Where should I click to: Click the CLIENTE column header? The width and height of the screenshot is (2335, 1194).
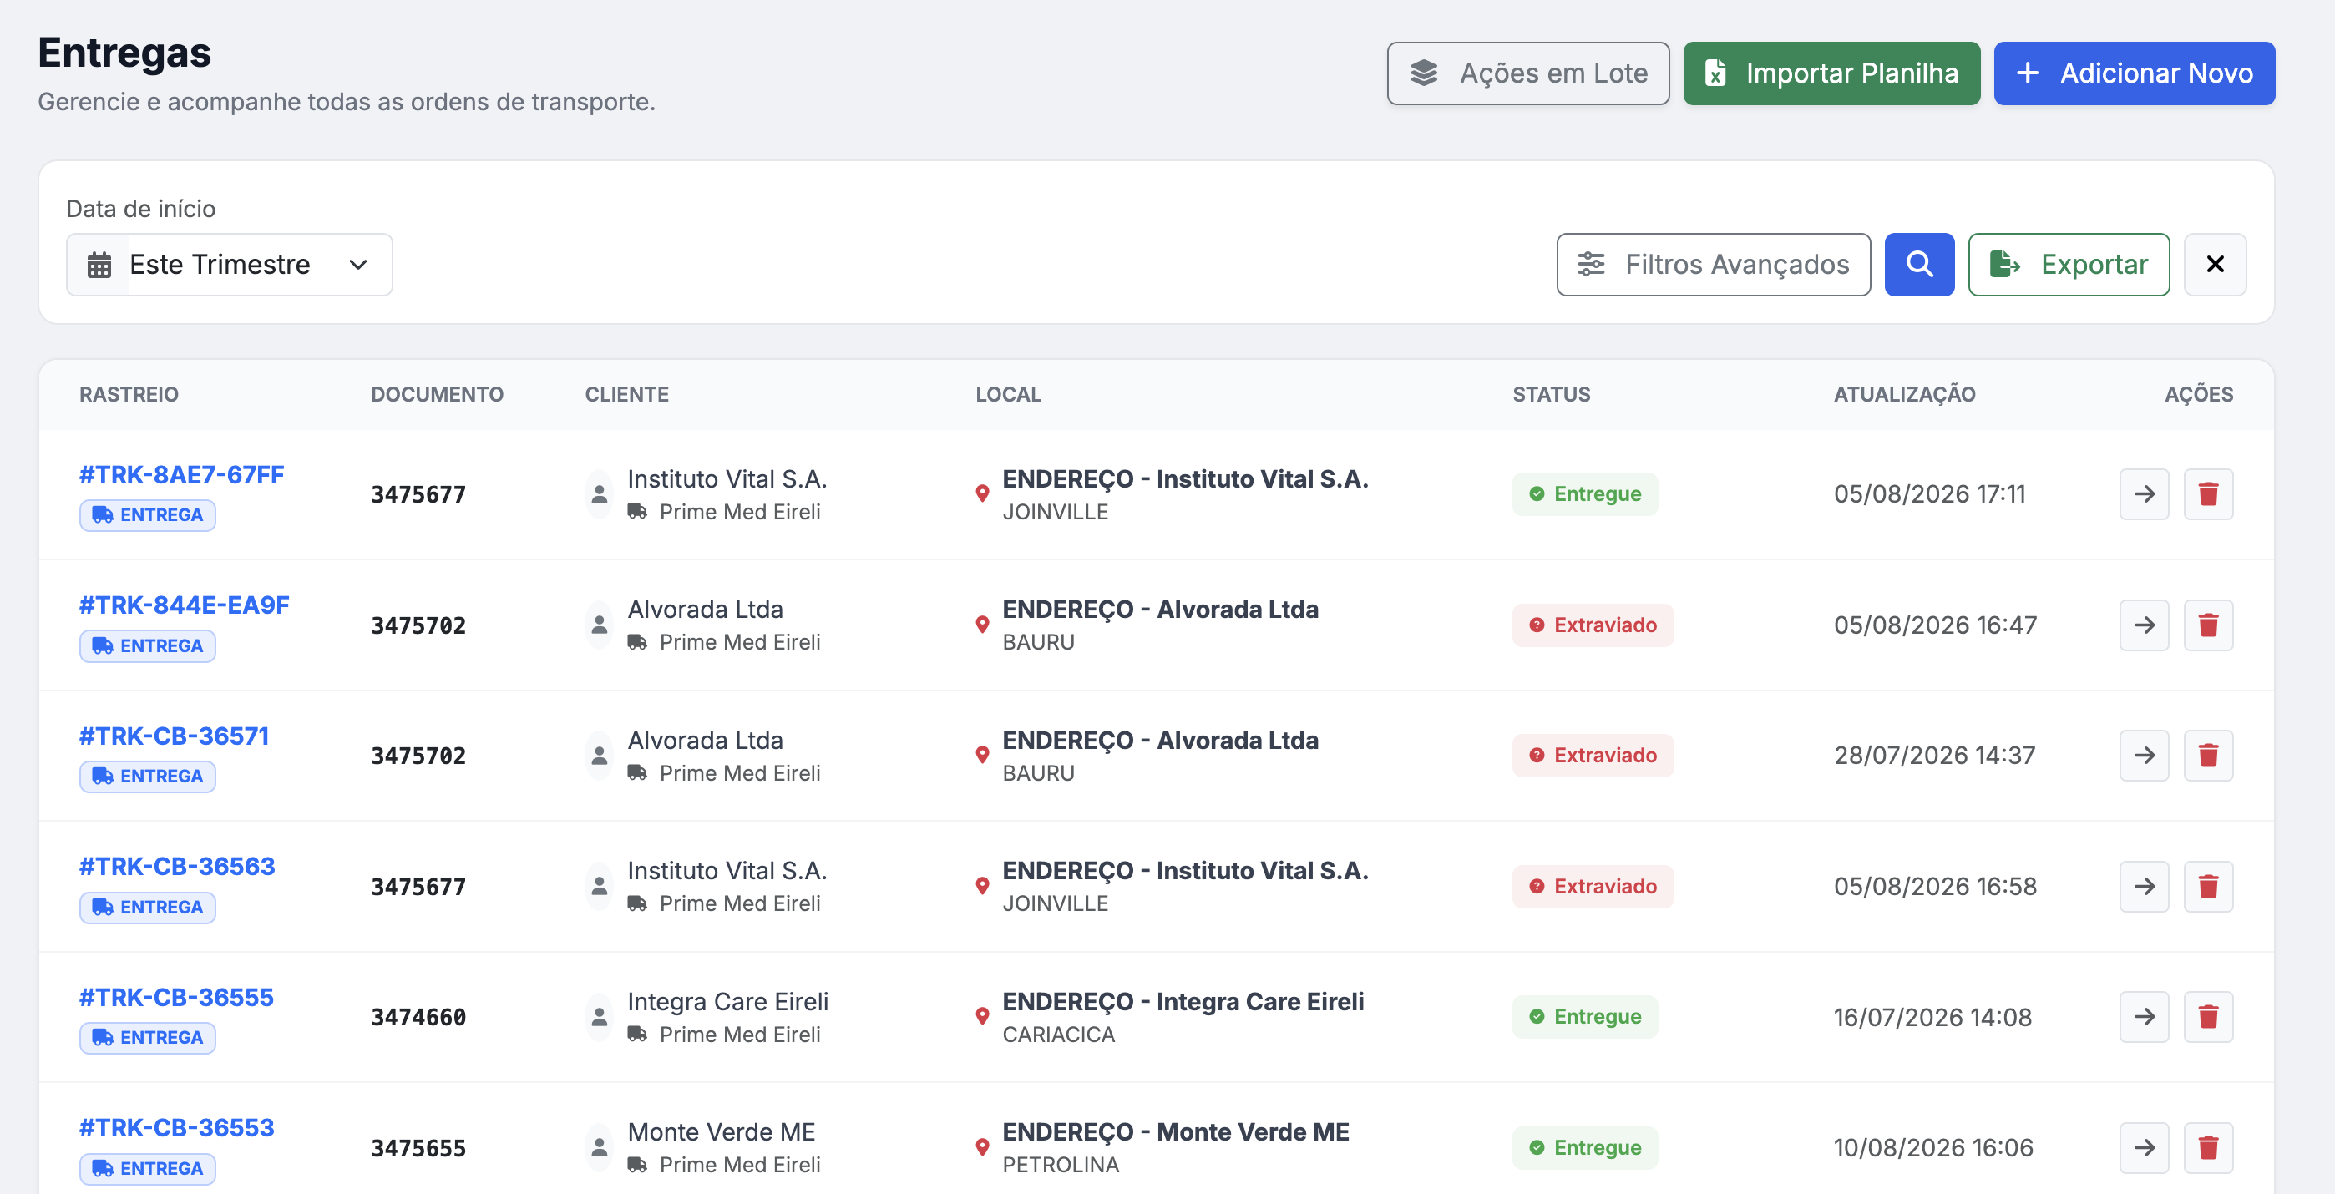pyautogui.click(x=626, y=394)
